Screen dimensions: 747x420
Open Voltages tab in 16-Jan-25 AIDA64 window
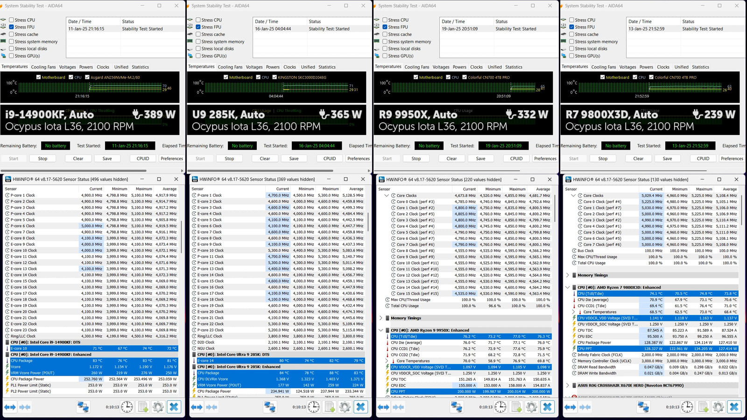click(254, 67)
